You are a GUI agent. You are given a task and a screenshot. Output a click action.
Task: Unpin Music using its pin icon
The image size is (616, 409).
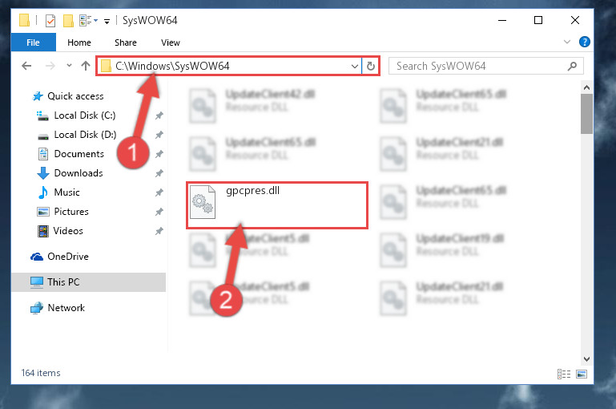[x=159, y=192]
